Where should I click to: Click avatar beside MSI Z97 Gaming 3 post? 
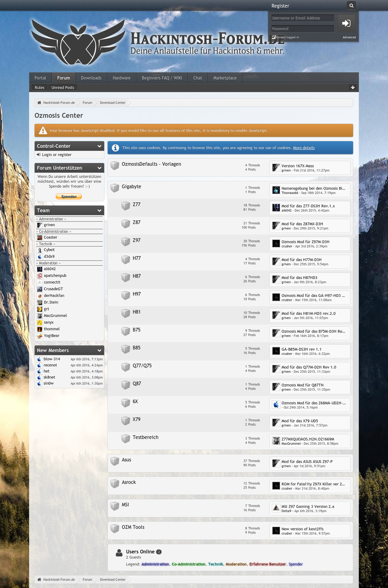coord(276,508)
